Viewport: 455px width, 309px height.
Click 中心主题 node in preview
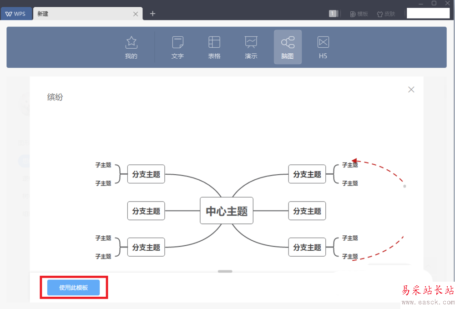click(x=227, y=211)
